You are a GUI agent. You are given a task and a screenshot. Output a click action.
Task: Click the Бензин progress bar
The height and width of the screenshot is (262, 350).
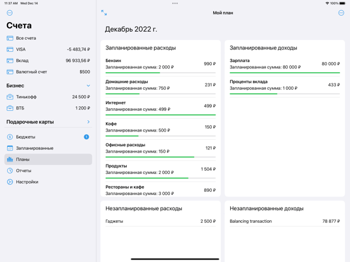click(x=160, y=73)
